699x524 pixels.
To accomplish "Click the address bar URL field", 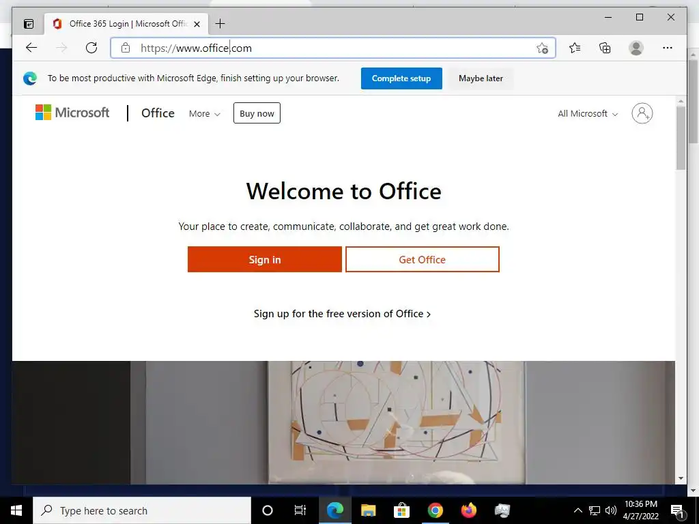I will [x=332, y=48].
